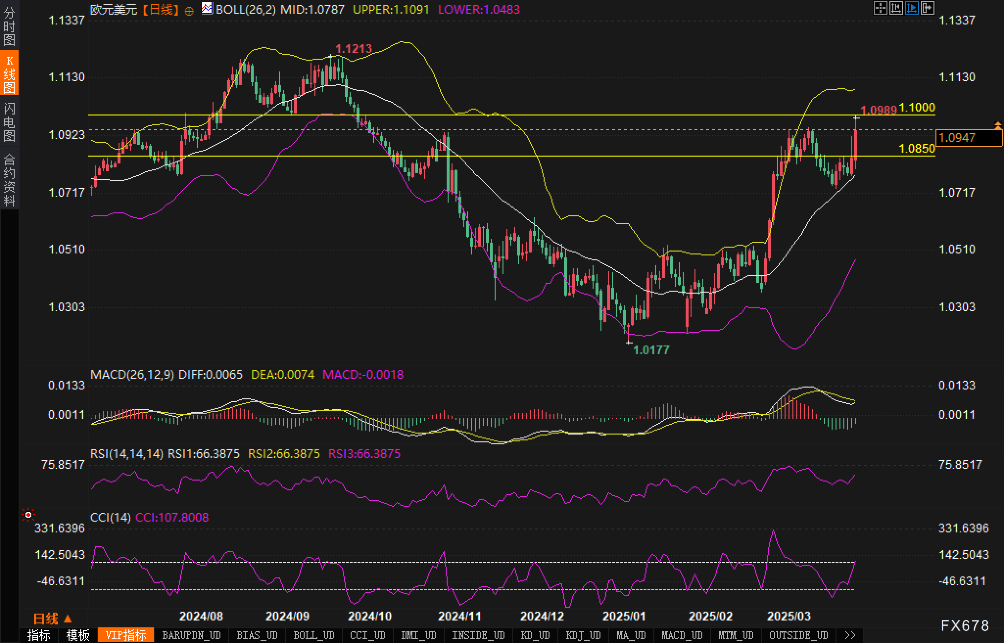Image resolution: width=1004 pixels, height=643 pixels.
Task: Click the 模板 button
Action: pos(78,635)
